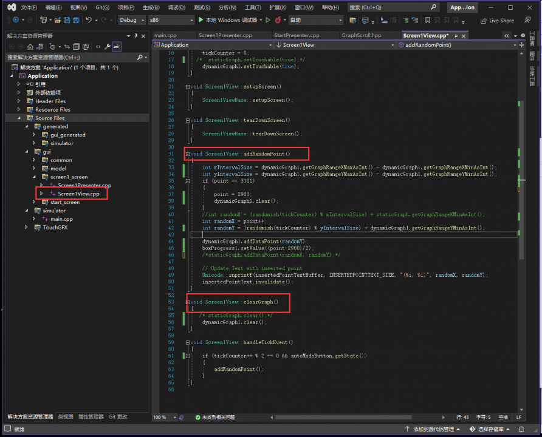This screenshot has height=437, width=542.
Task: Open the 调试(D) menu
Action: pos(177,7)
